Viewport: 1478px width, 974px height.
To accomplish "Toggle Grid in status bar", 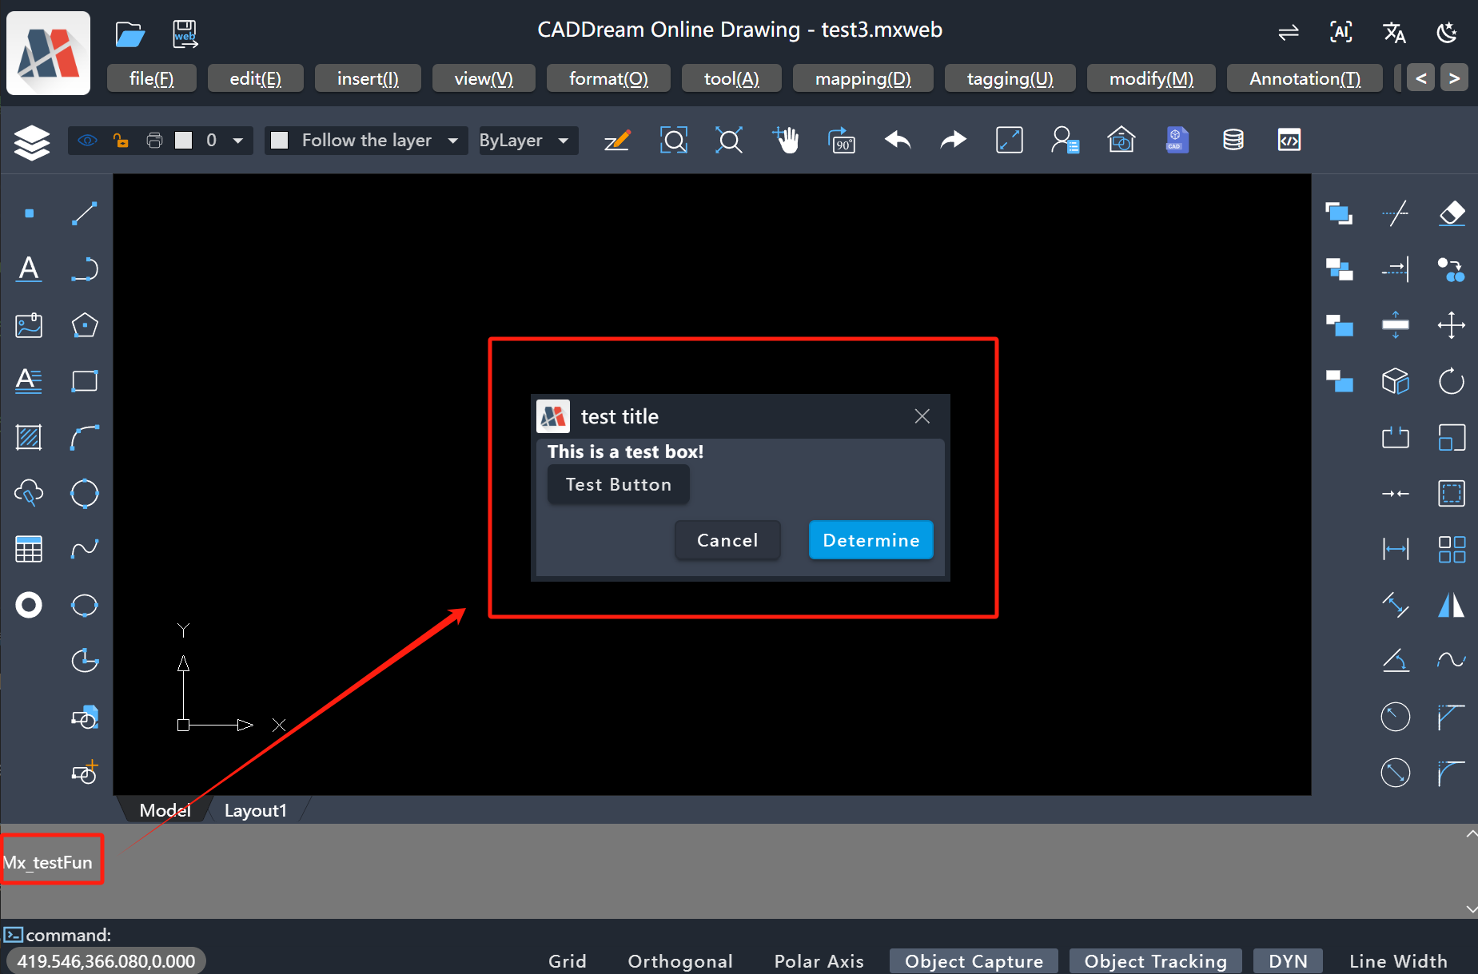I will tap(567, 960).
